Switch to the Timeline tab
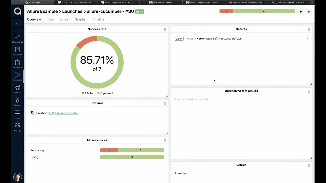This screenshot has height=183, width=326. (x=98, y=19)
